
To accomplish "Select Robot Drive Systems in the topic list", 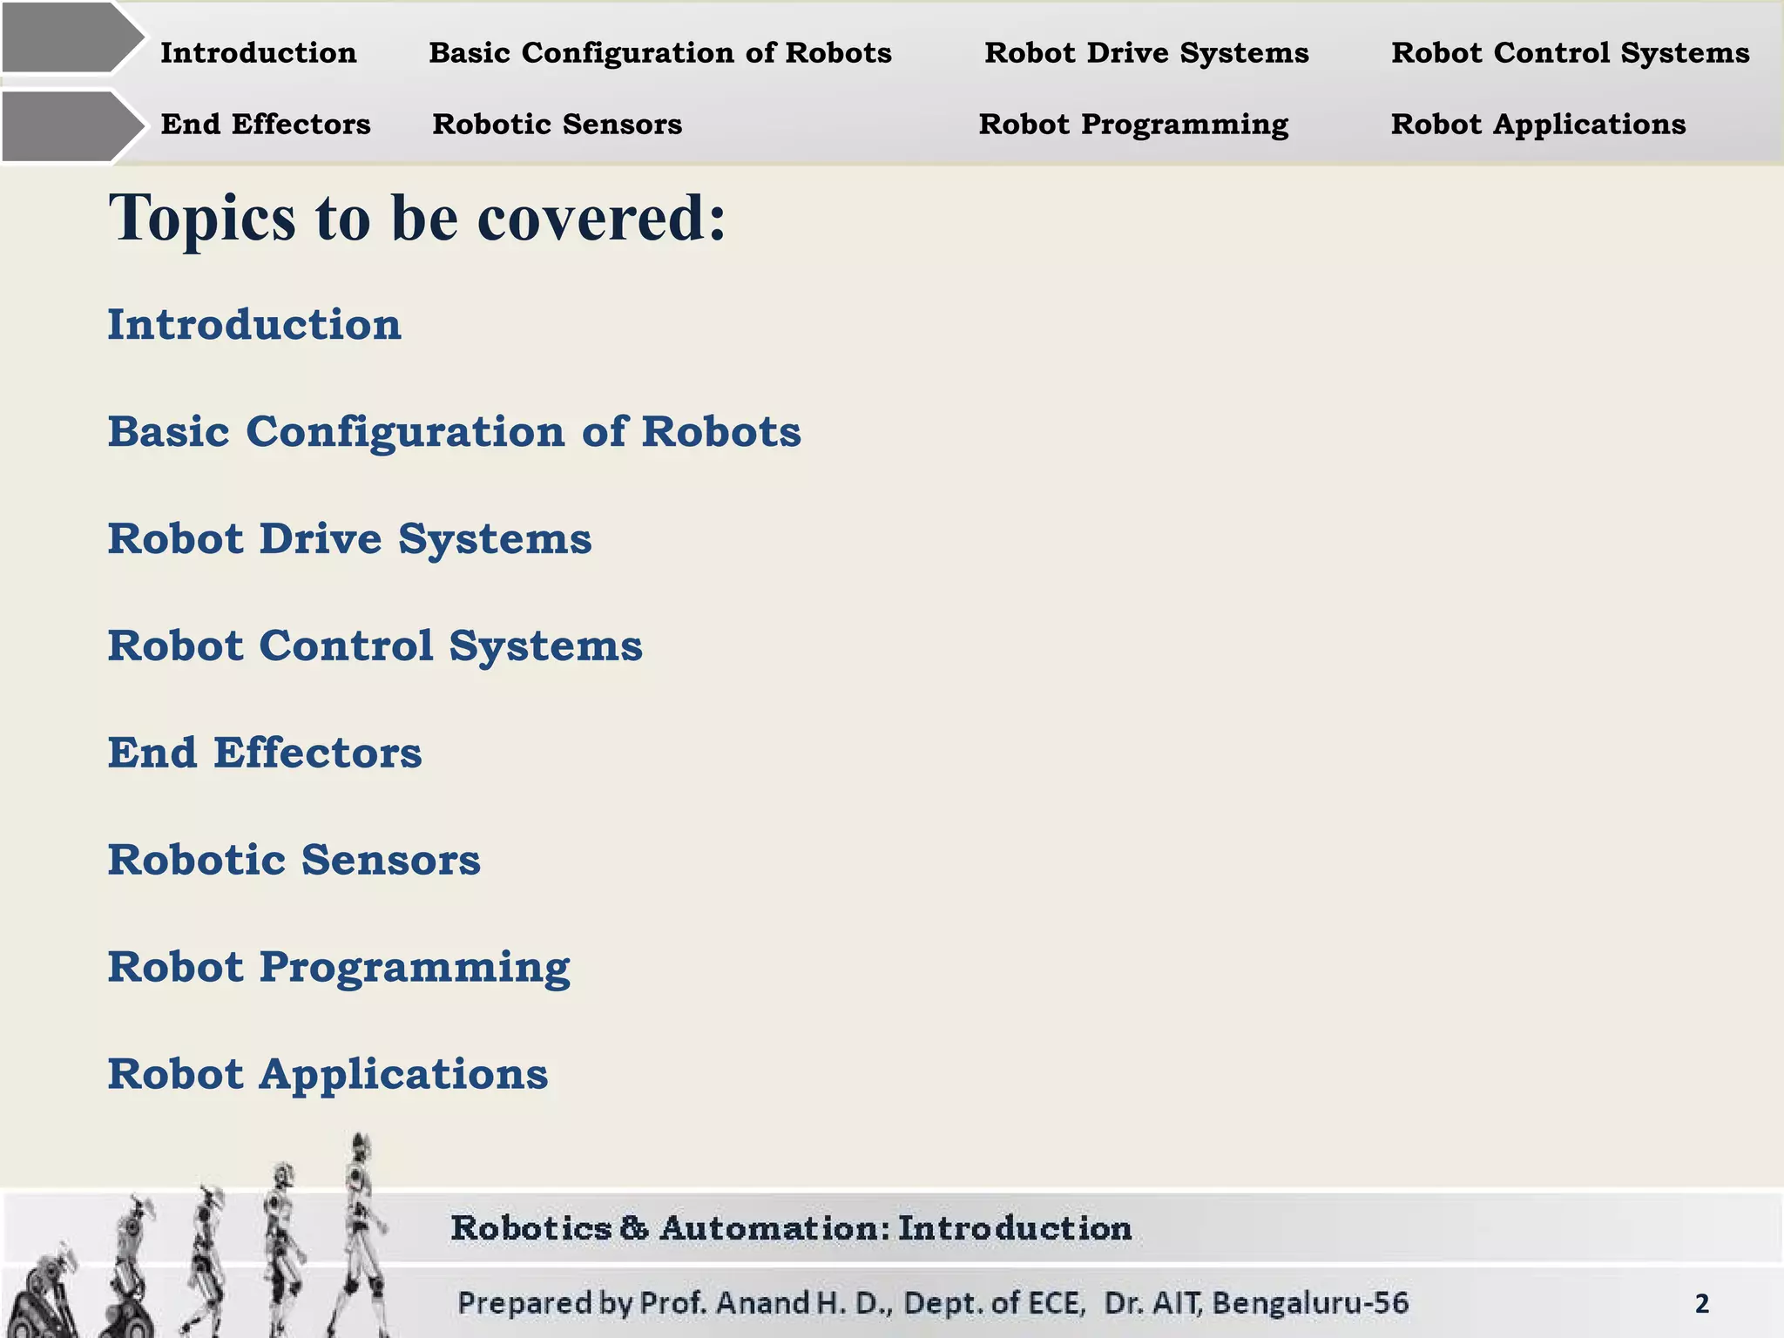I will 349,540.
